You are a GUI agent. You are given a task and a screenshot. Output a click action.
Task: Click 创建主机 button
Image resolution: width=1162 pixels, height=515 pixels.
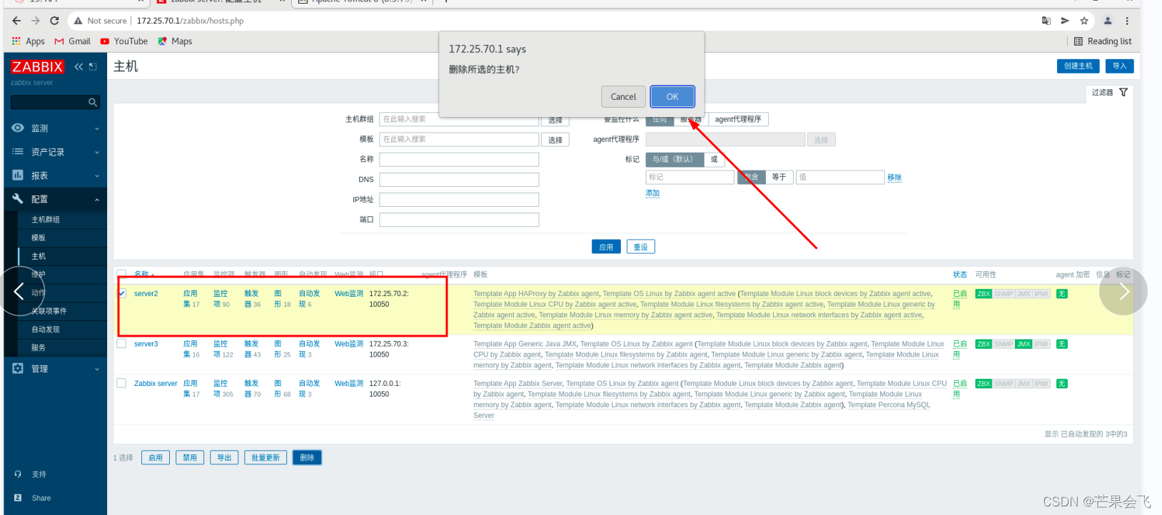click(x=1078, y=66)
